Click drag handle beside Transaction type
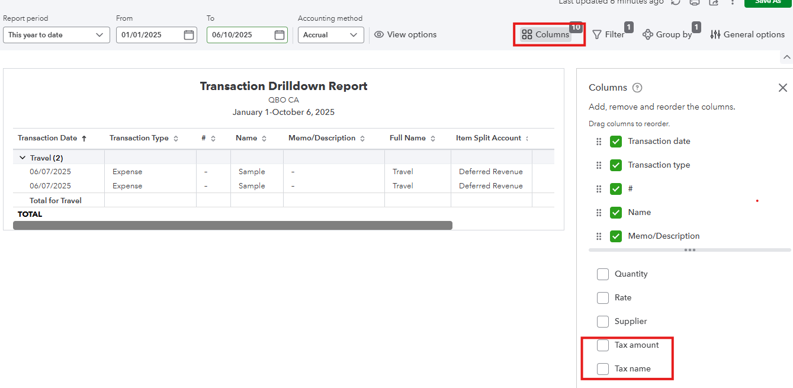The width and height of the screenshot is (793, 388). [x=599, y=165]
